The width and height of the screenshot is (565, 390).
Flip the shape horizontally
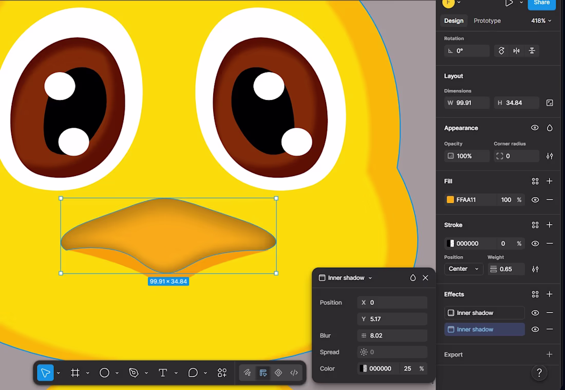pos(516,51)
